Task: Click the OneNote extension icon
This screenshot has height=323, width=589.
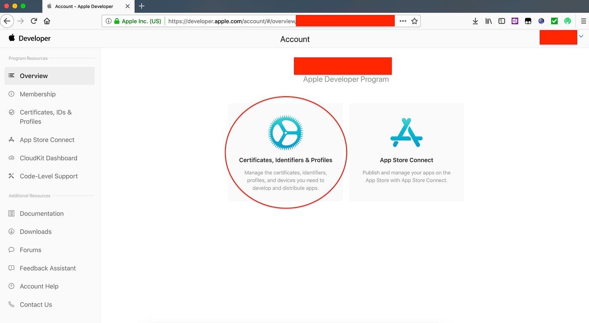Action: [x=515, y=21]
